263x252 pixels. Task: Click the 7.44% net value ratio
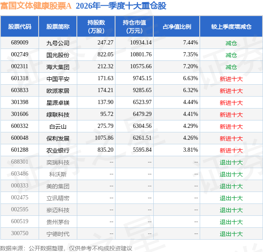tap(191, 42)
